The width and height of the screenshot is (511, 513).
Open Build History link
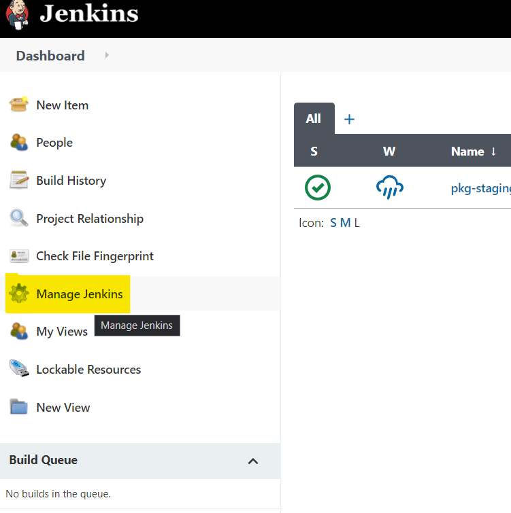point(71,181)
